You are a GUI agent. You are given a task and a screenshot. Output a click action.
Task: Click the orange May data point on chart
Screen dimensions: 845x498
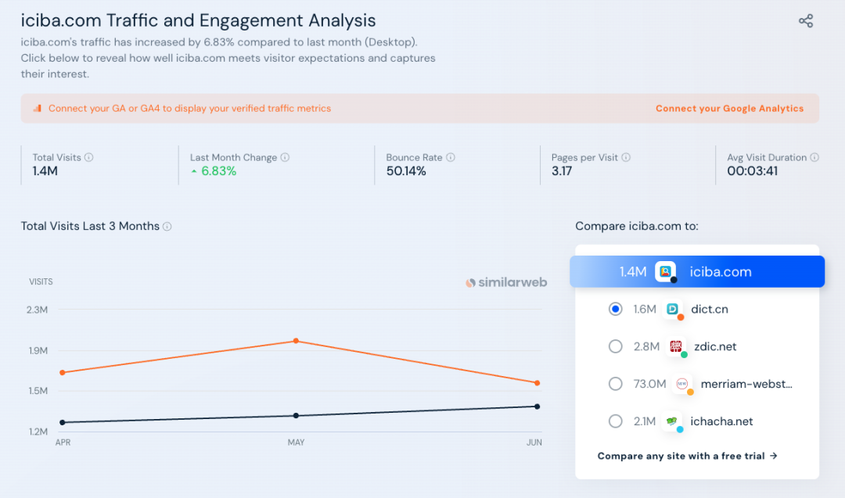296,341
